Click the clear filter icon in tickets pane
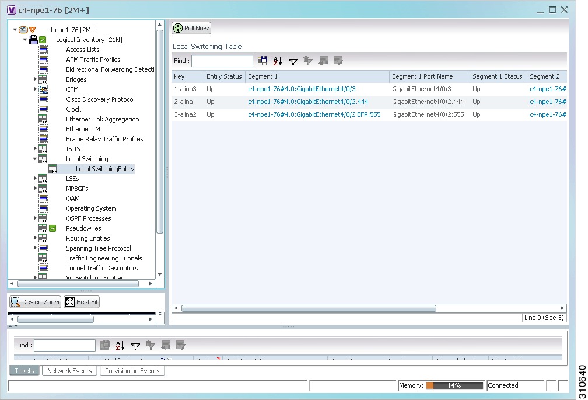This screenshot has height=400, width=588. coord(150,345)
